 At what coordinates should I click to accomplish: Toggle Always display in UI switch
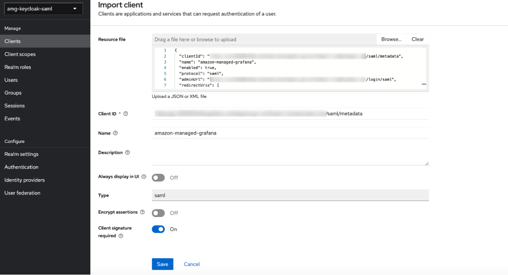tap(158, 178)
